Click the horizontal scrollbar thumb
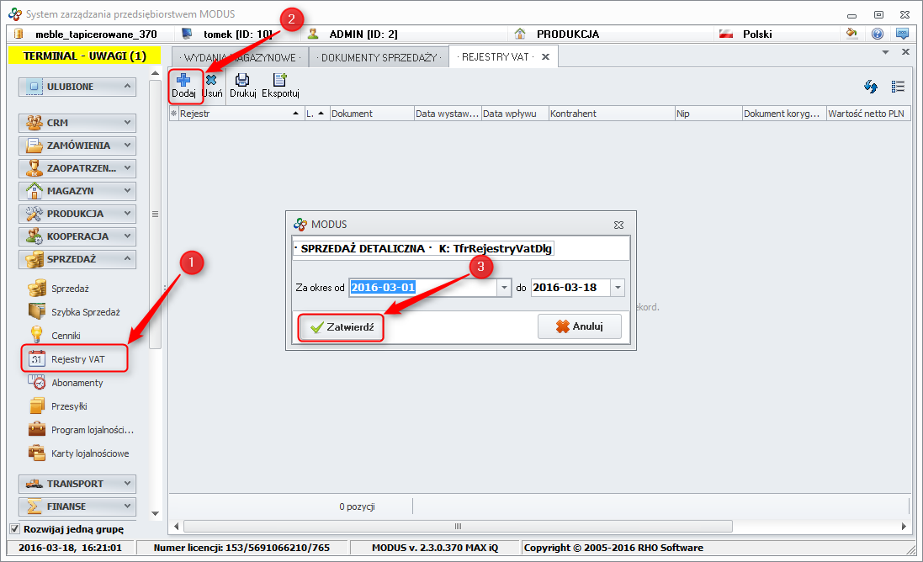923x562 pixels. (458, 526)
